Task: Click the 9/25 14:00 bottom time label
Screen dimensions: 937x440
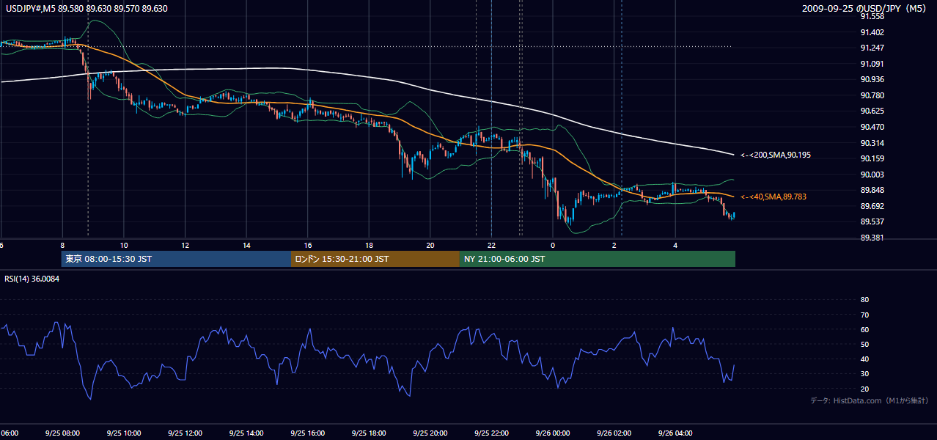Action: (246, 433)
